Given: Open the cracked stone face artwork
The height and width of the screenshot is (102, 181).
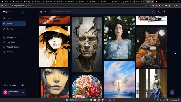Looking at the screenshot, I should [x=87, y=45].
